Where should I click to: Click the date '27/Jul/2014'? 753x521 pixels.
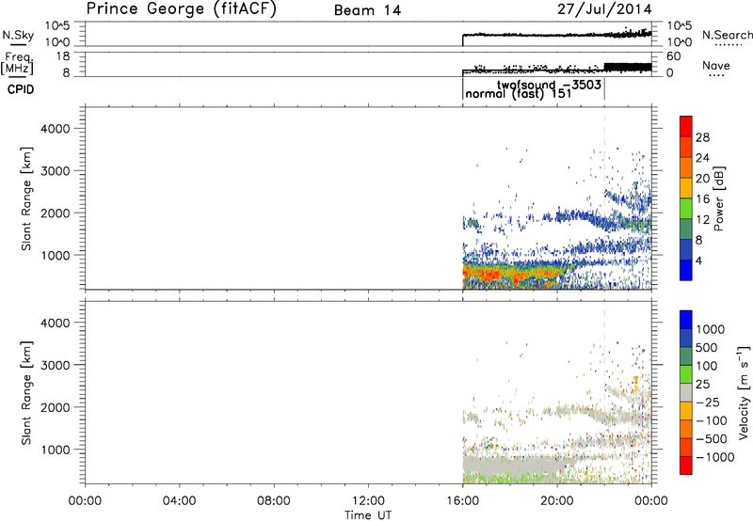(x=604, y=9)
